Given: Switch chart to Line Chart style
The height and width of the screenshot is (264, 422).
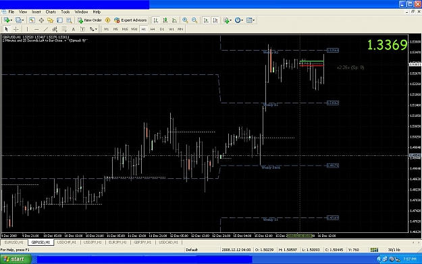Looking at the screenshot, I should click(x=174, y=20).
